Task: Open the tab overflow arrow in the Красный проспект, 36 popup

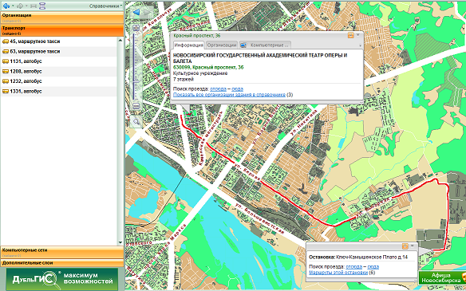Action: point(360,45)
